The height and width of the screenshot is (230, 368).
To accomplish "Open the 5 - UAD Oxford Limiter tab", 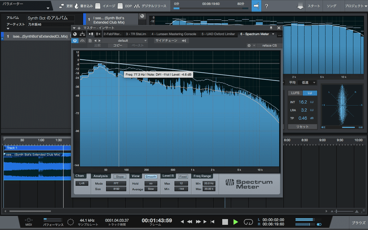I will 218,34.
